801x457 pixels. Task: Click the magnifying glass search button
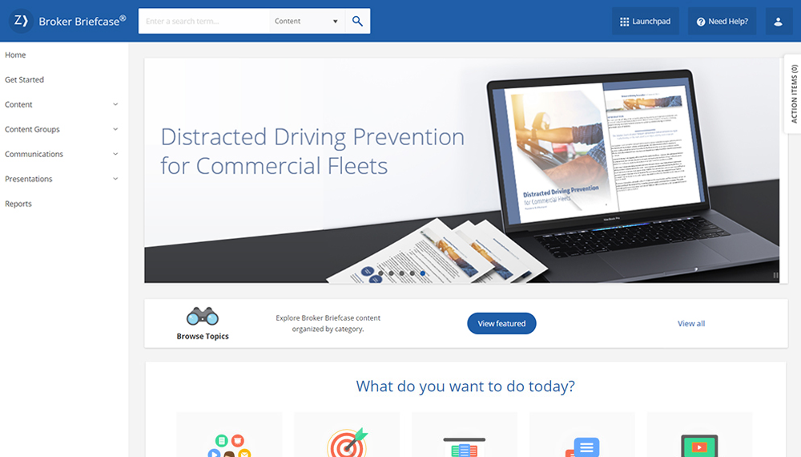(x=357, y=21)
